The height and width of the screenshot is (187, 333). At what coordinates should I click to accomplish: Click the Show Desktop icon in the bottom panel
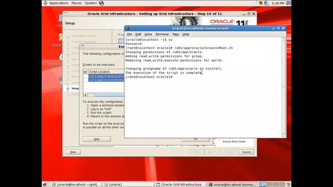[x=45, y=184]
